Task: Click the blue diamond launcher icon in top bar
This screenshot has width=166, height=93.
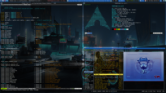Action: [7, 1]
